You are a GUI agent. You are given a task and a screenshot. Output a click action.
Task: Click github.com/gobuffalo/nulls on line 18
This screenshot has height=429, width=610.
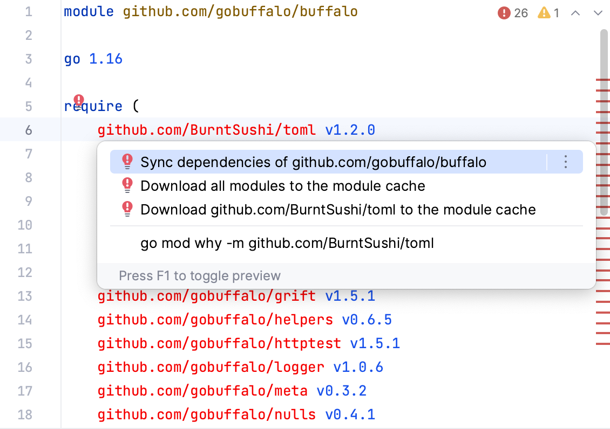click(x=207, y=414)
